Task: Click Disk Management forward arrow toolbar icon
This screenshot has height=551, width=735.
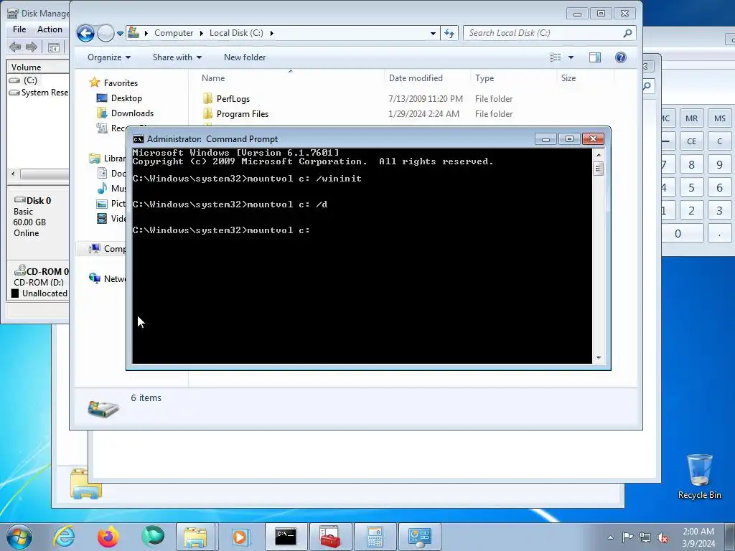Action: (32, 47)
